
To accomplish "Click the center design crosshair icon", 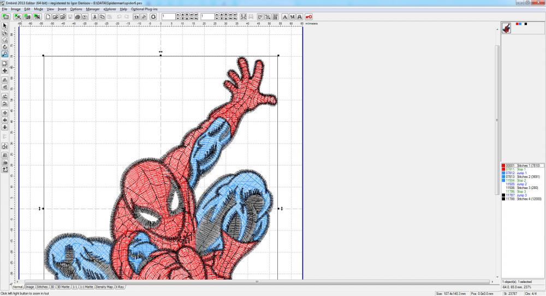I will 4,113.
